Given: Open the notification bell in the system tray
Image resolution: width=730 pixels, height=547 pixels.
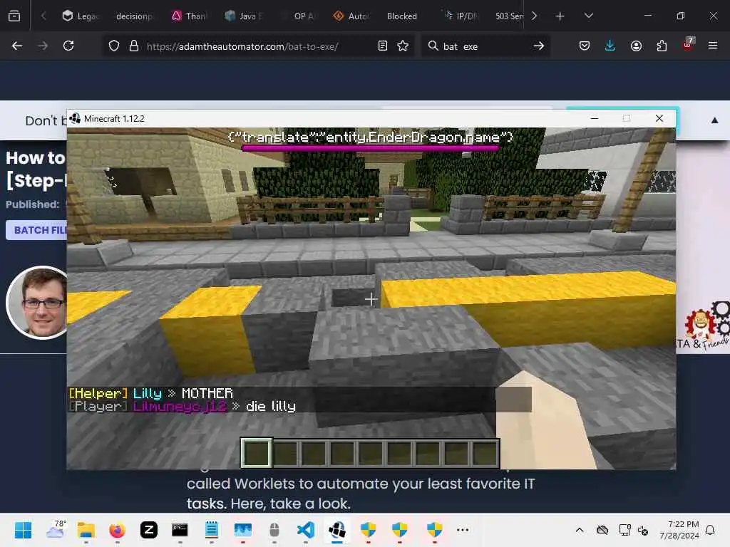Looking at the screenshot, I should (x=710, y=530).
